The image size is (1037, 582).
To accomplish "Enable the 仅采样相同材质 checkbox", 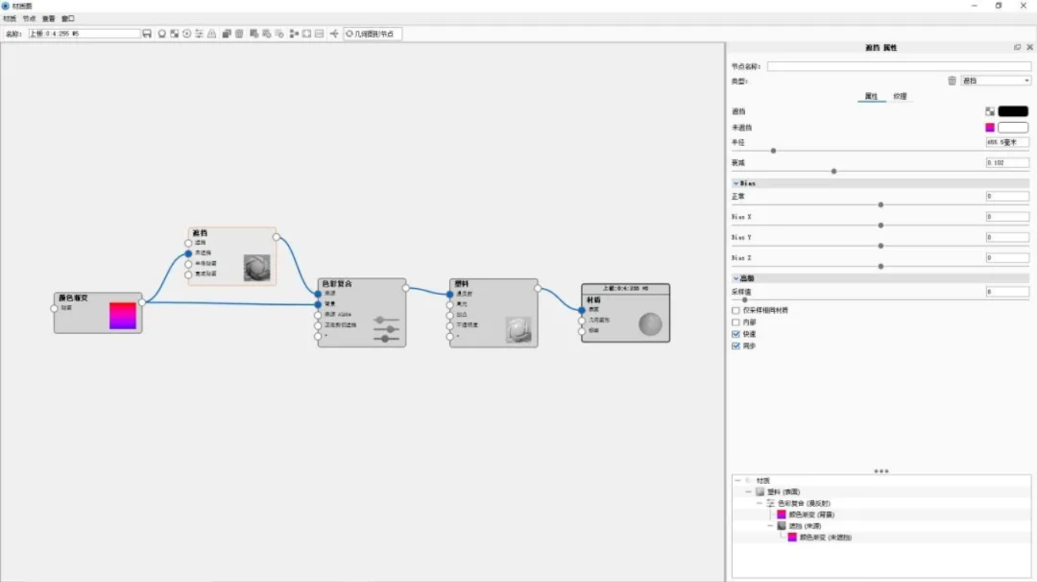I will [x=736, y=310].
